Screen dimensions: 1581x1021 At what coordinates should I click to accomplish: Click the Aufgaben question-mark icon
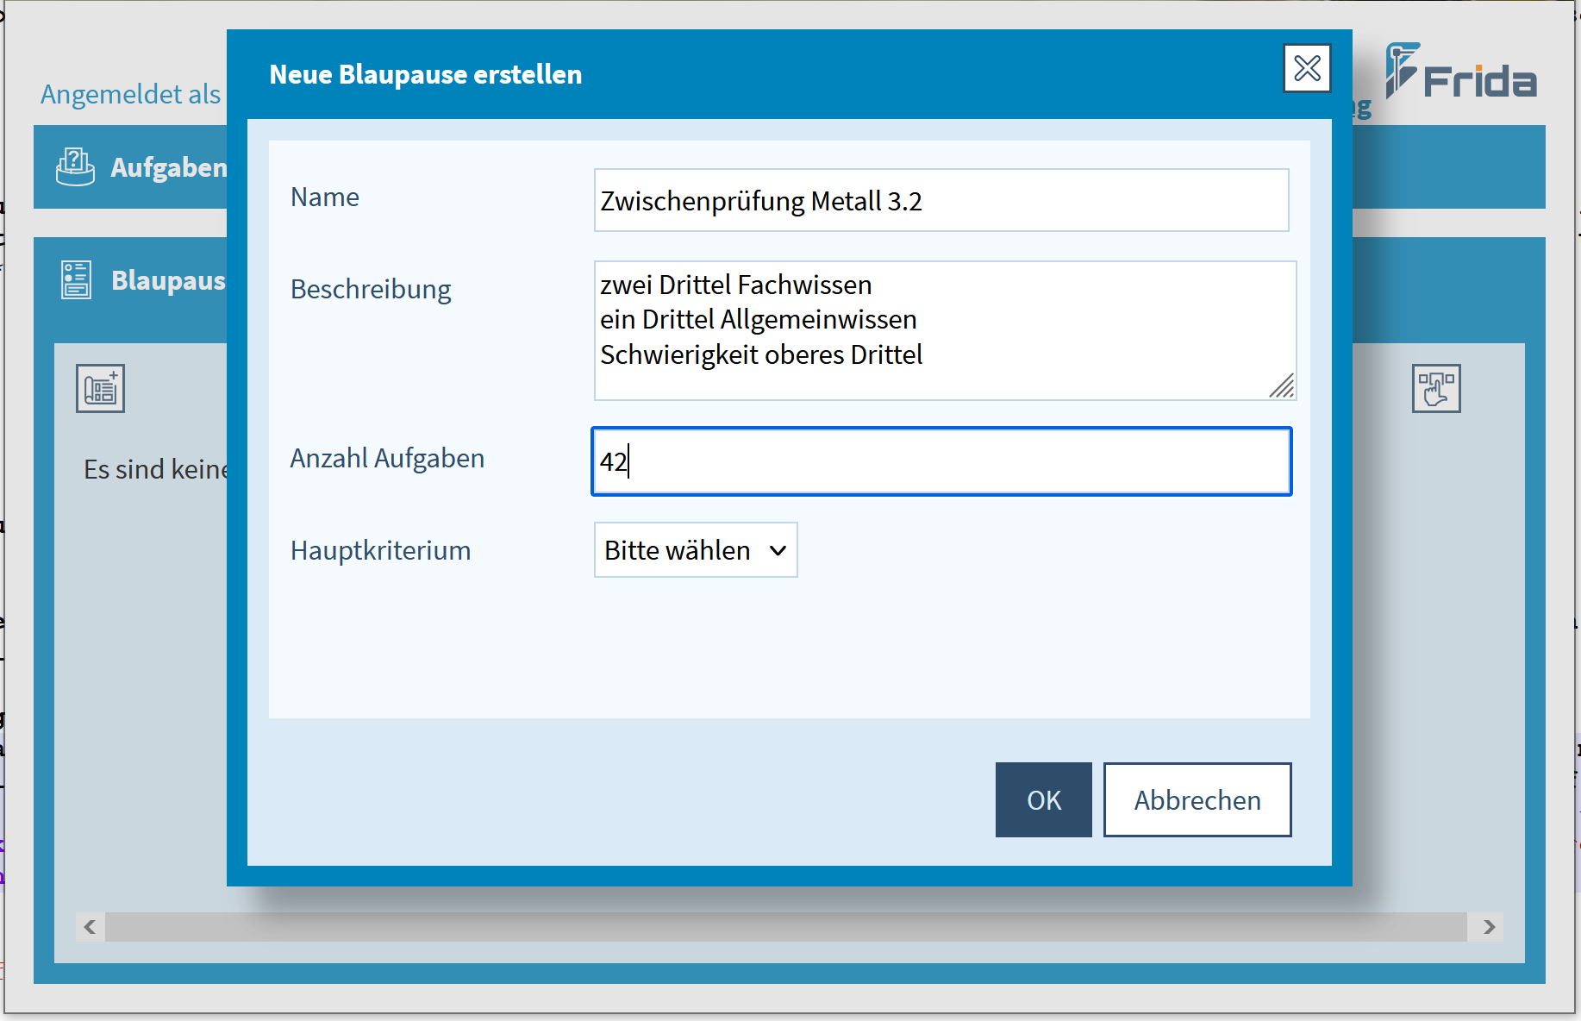click(x=75, y=166)
